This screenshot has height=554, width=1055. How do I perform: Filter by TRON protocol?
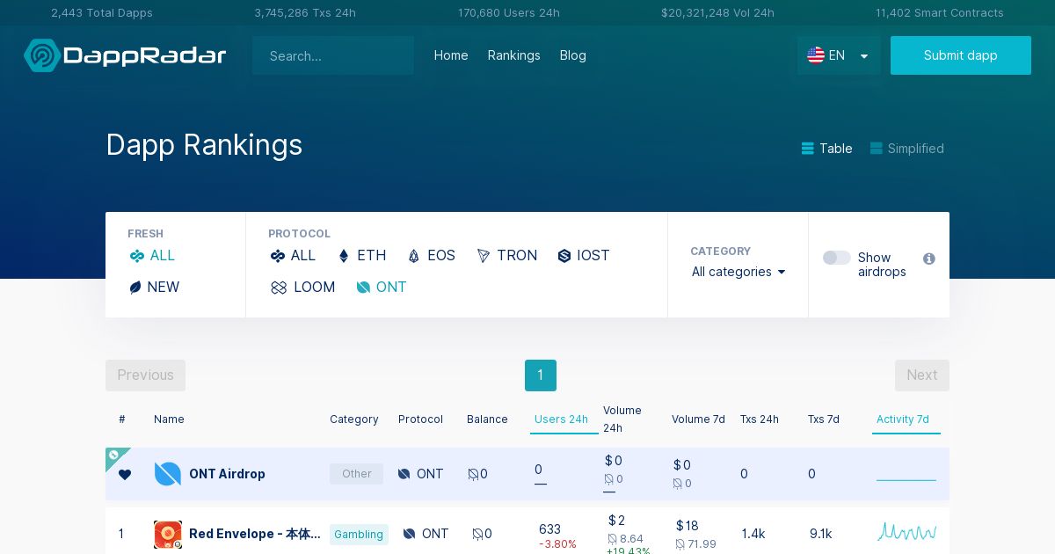click(x=506, y=255)
